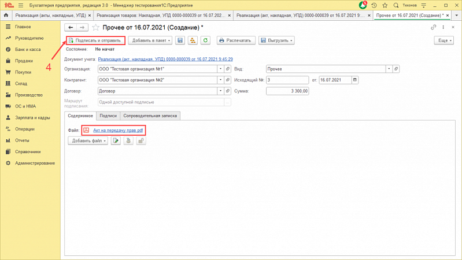Image resolution: width=462 pixels, height=260 pixels.
Task: Click the green refresh icon
Action: 205,40
